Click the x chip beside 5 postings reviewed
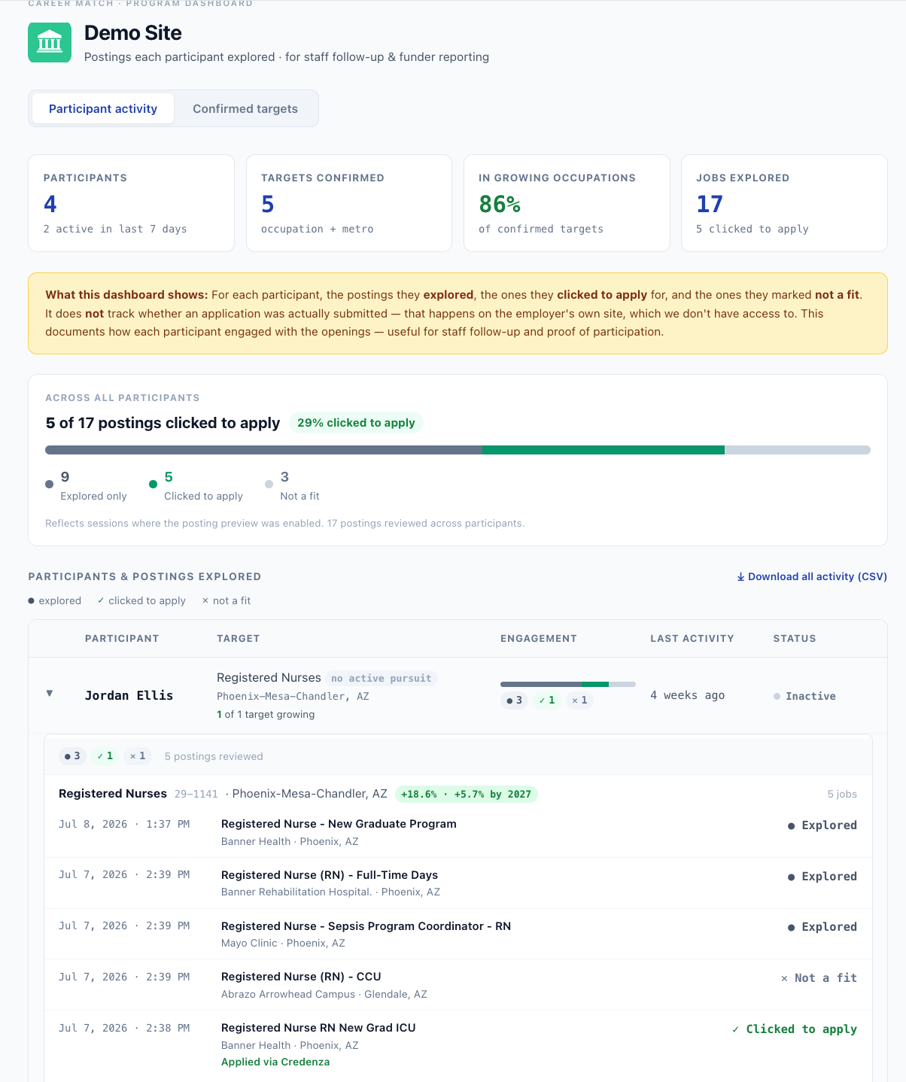The width and height of the screenshot is (906, 1082). point(138,756)
